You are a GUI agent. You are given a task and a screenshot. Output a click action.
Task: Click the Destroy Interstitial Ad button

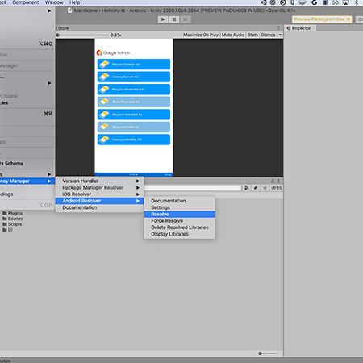click(x=134, y=140)
